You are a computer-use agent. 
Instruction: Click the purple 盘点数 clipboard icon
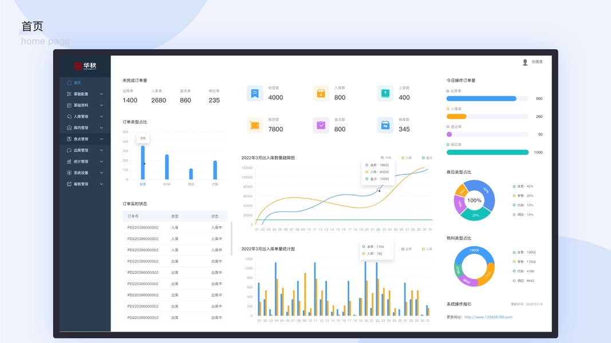point(321,125)
